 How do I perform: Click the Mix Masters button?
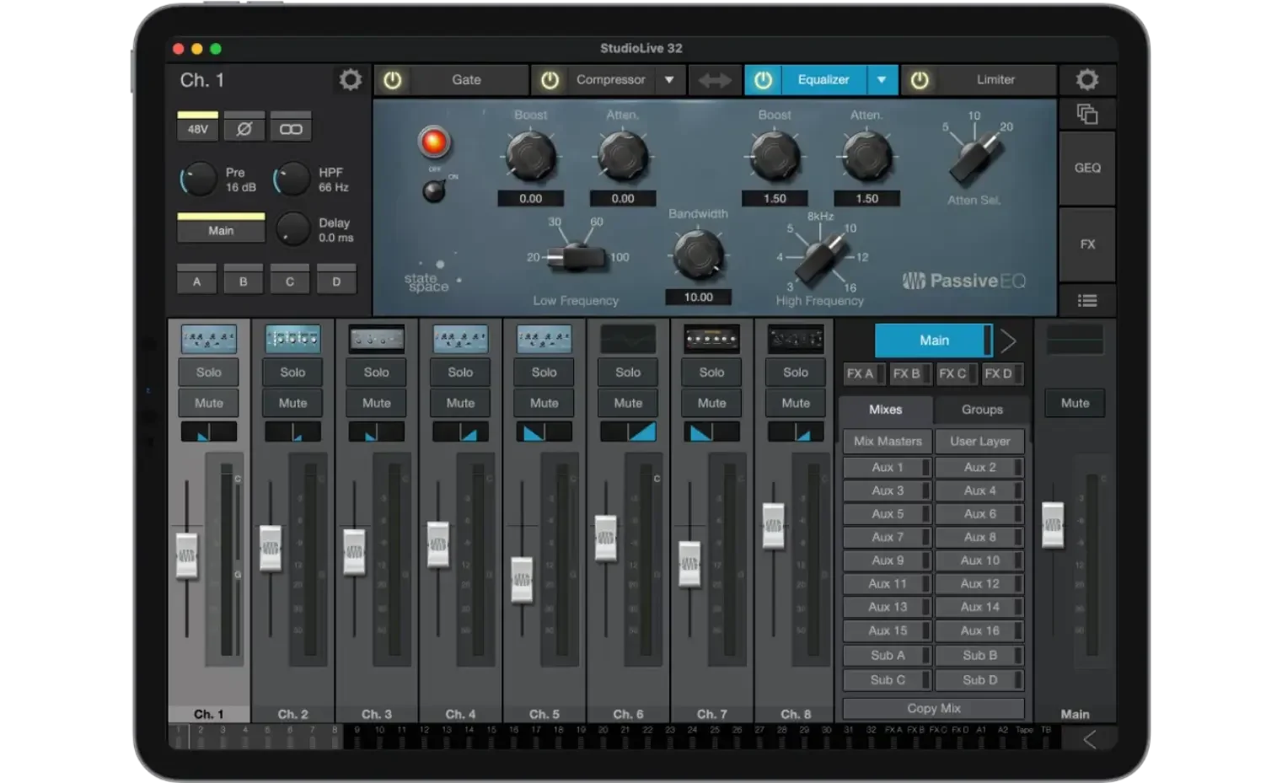pos(888,441)
